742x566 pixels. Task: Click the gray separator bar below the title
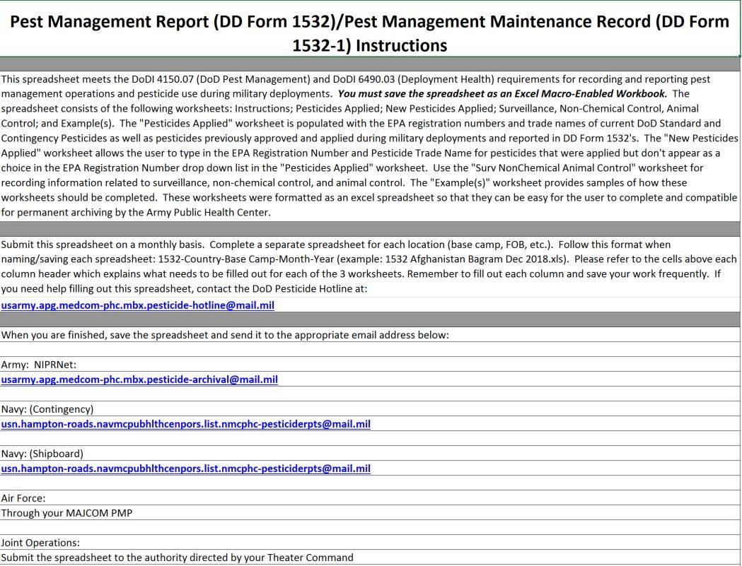click(370, 64)
